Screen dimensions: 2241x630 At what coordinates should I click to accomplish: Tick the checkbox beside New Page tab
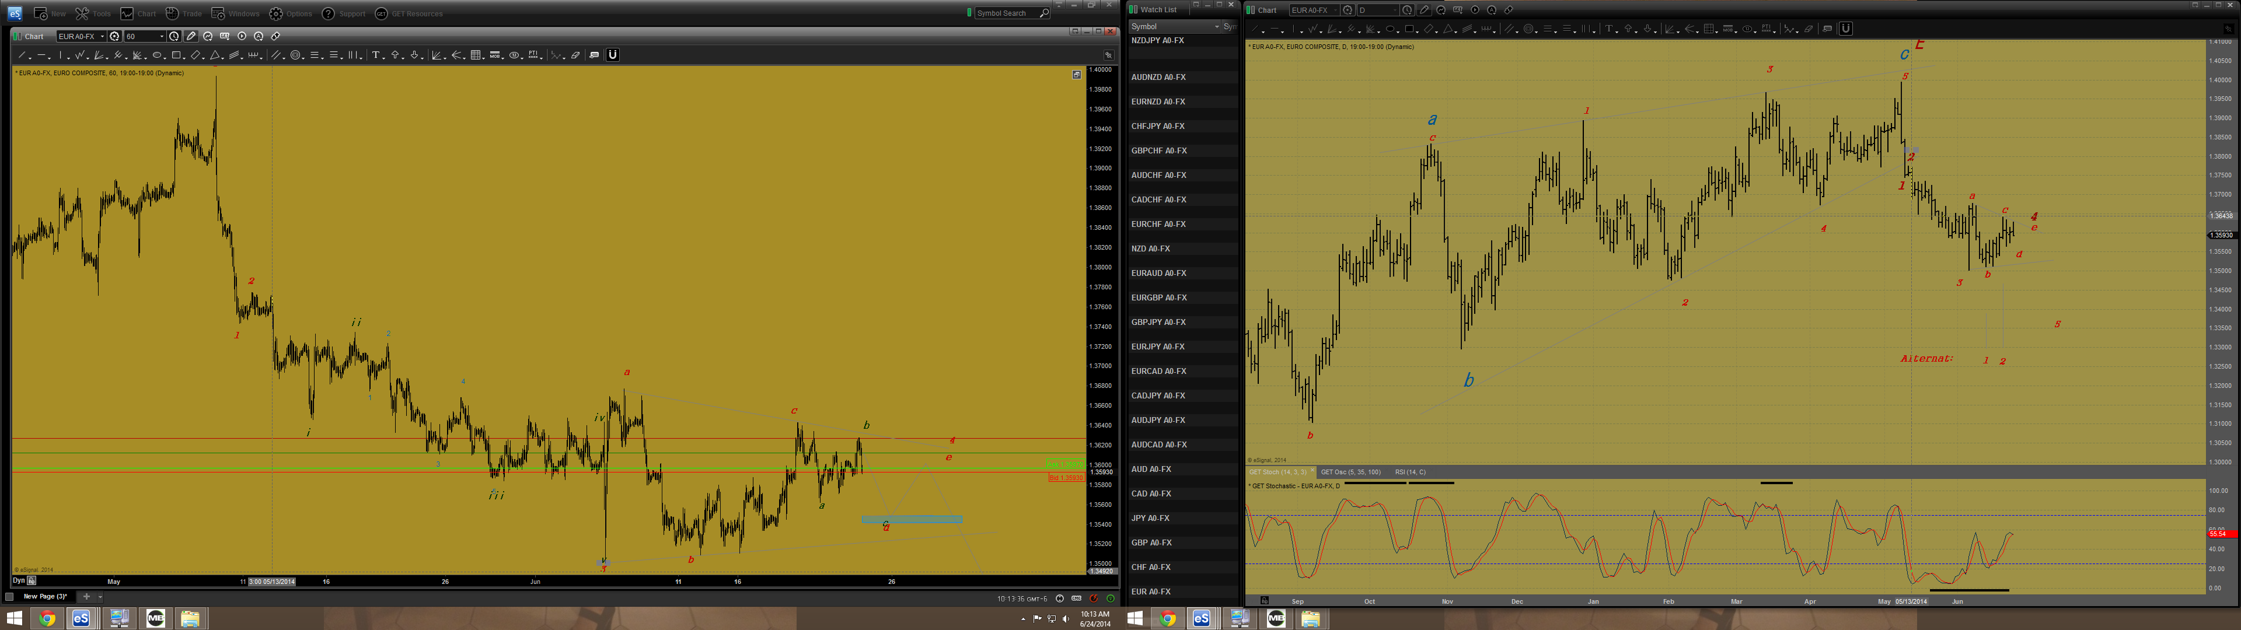coord(9,597)
